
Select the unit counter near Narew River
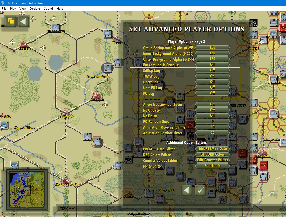tap(4, 125)
